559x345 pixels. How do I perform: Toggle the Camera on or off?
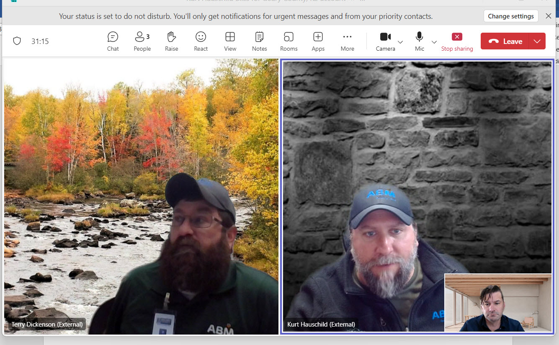coord(385,41)
